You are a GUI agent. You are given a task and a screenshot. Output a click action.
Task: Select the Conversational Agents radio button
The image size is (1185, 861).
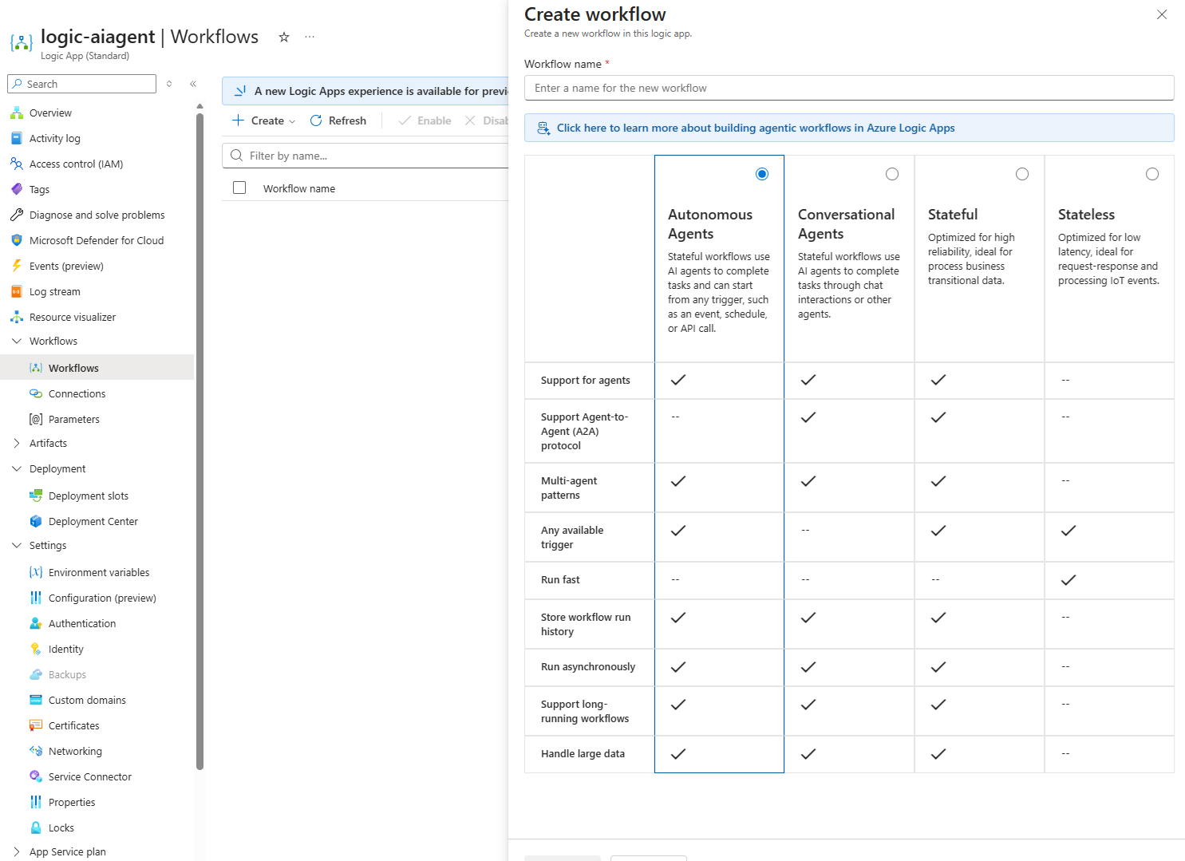(892, 174)
